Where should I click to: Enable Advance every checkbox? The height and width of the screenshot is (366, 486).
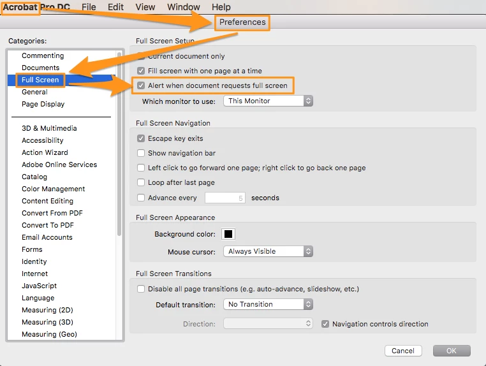[x=141, y=198]
